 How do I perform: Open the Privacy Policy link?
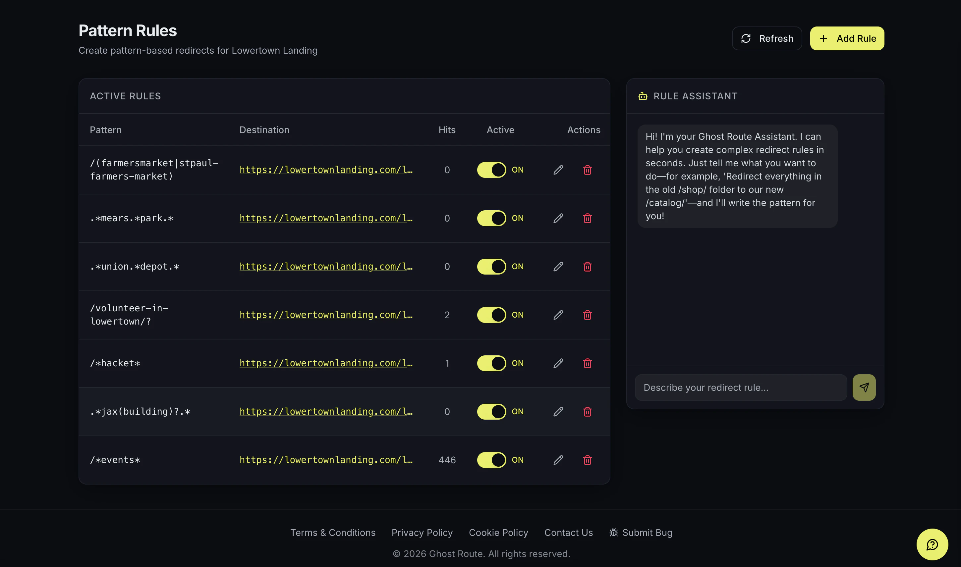(x=422, y=533)
